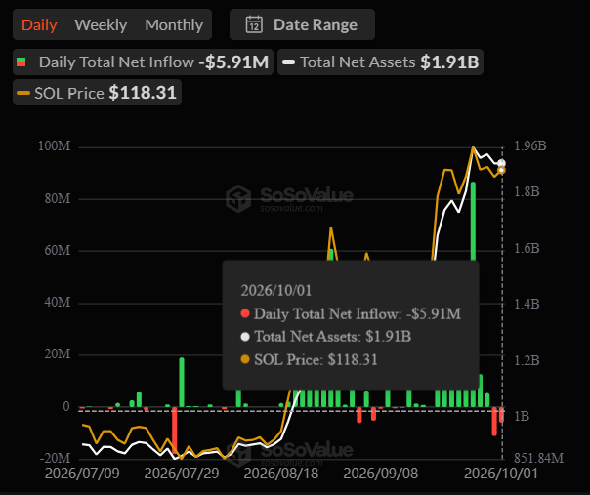The height and width of the screenshot is (495, 590).
Task: Click the 2026/08/18 x-axis date
Action: point(281,474)
